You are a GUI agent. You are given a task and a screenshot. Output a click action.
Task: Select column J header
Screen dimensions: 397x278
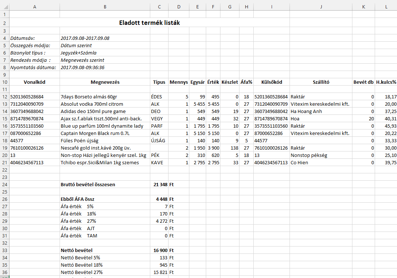[321, 7]
